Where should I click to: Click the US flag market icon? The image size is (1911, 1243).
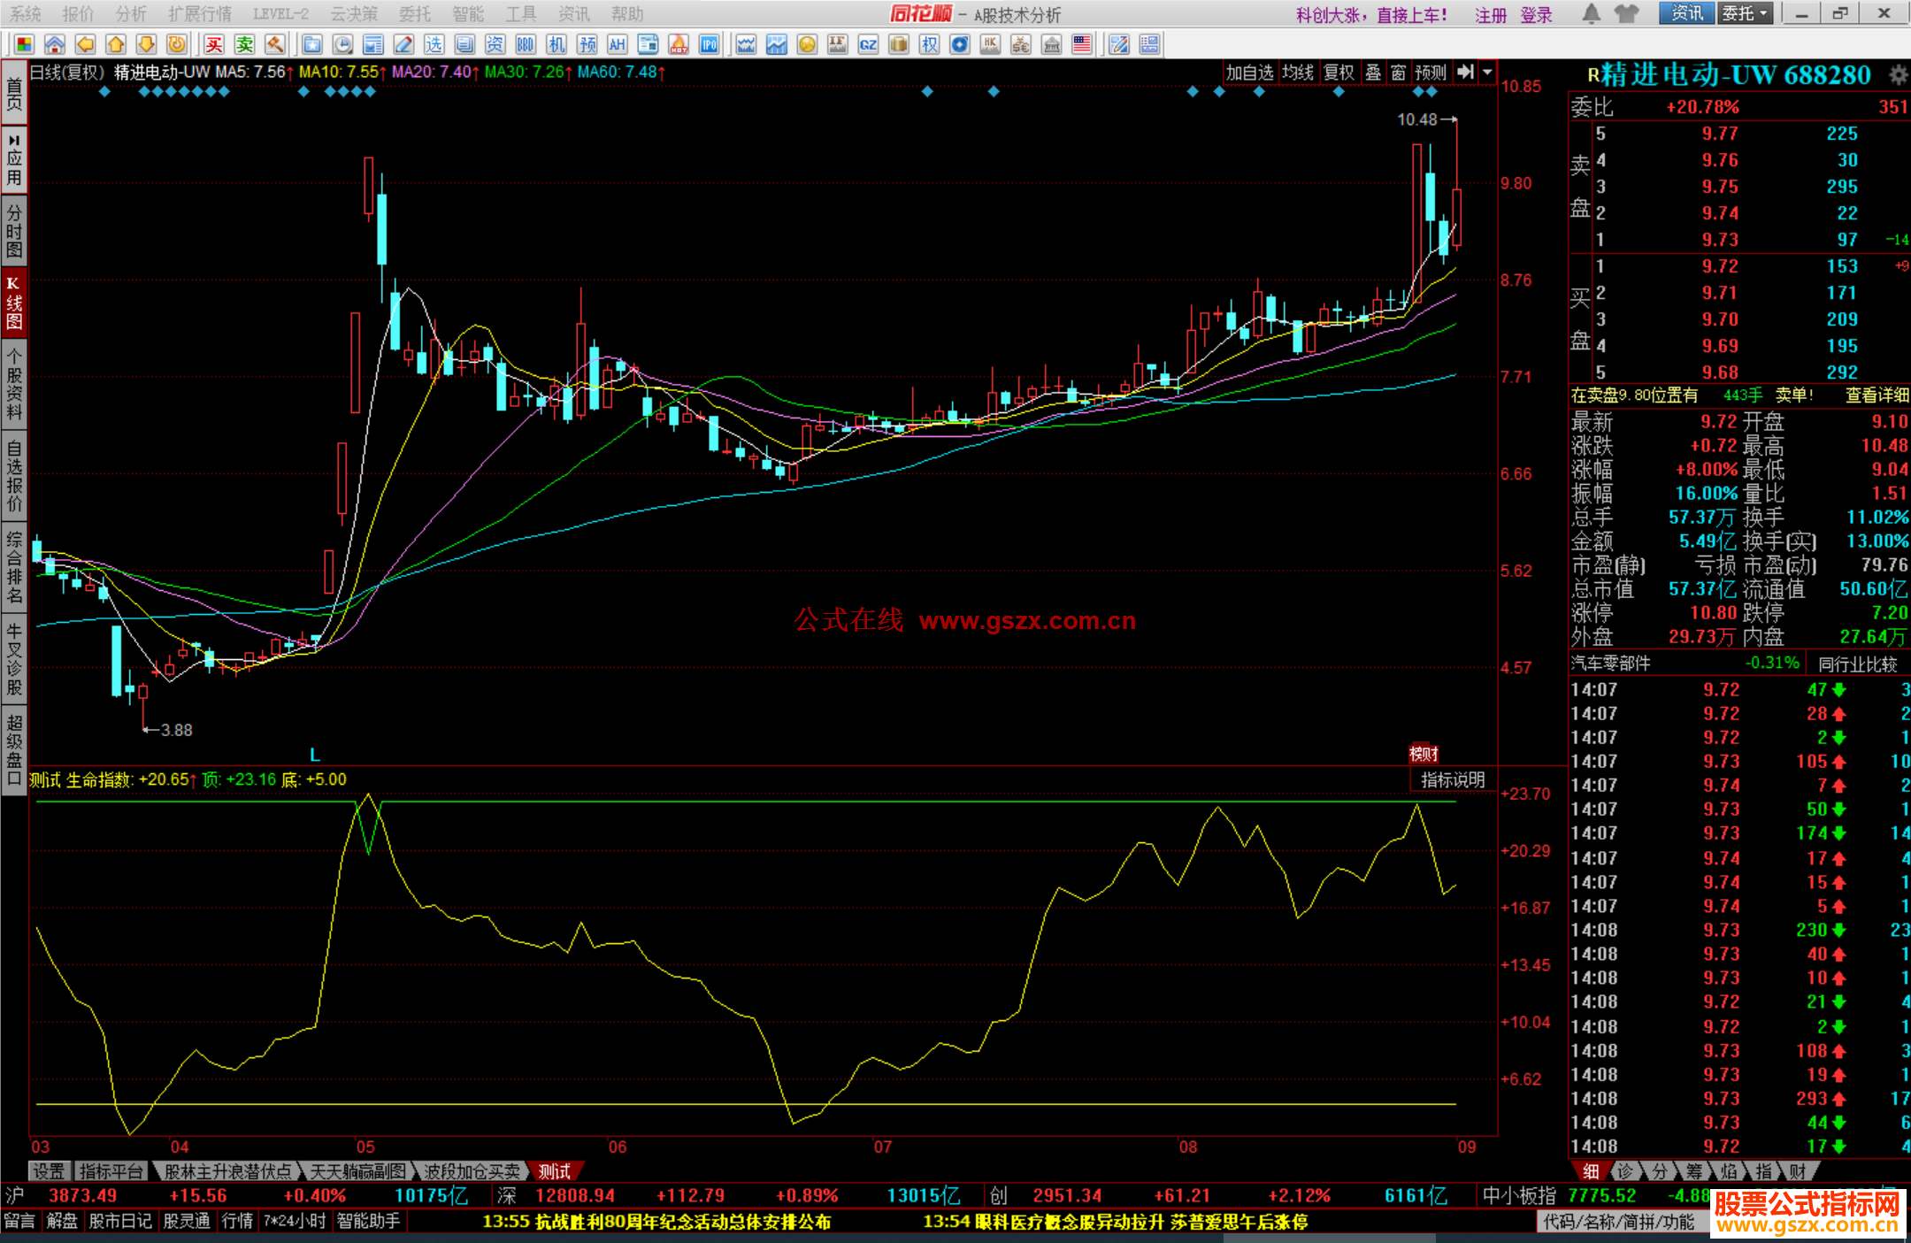tap(1081, 45)
